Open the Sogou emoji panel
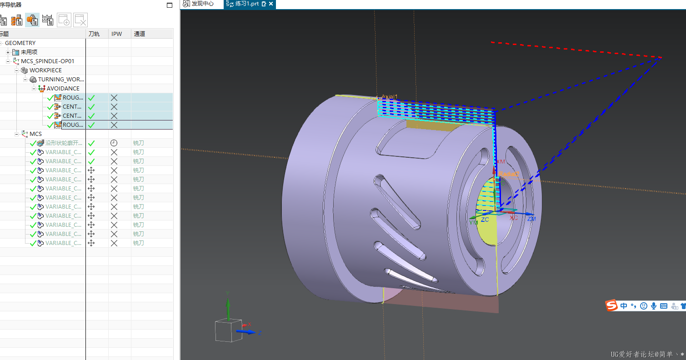 click(x=643, y=306)
